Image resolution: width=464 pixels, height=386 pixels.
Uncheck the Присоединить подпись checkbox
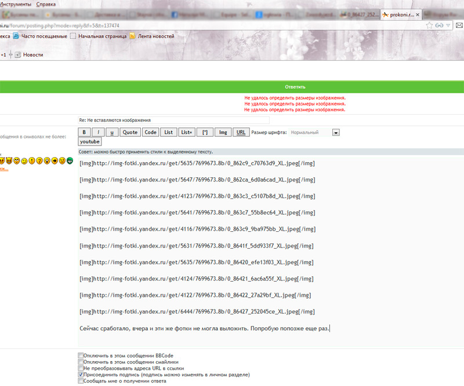(x=80, y=375)
